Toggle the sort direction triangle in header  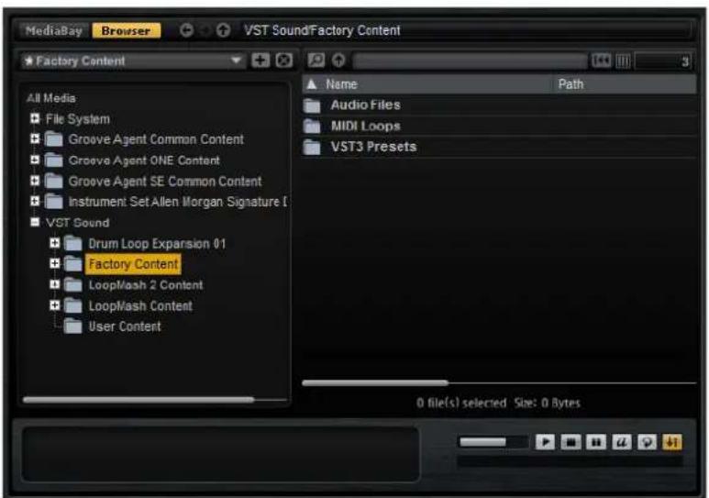coord(312,84)
